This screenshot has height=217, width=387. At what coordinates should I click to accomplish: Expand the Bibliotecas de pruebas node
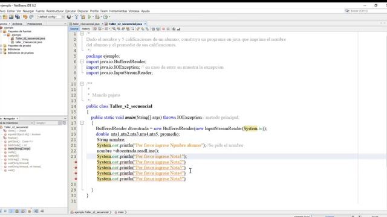point(1,53)
